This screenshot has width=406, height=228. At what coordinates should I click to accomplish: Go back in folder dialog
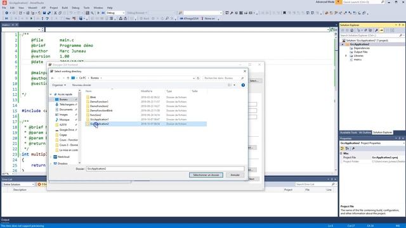coord(53,78)
